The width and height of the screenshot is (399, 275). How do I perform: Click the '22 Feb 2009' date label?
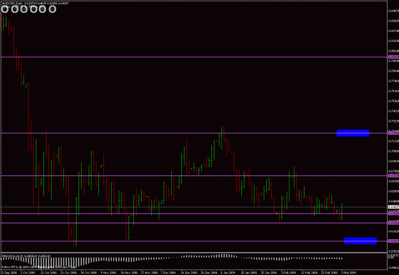329,272
